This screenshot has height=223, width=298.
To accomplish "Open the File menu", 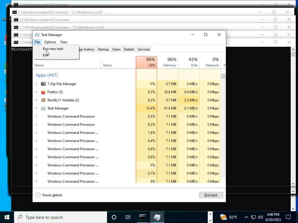I will 37,42.
